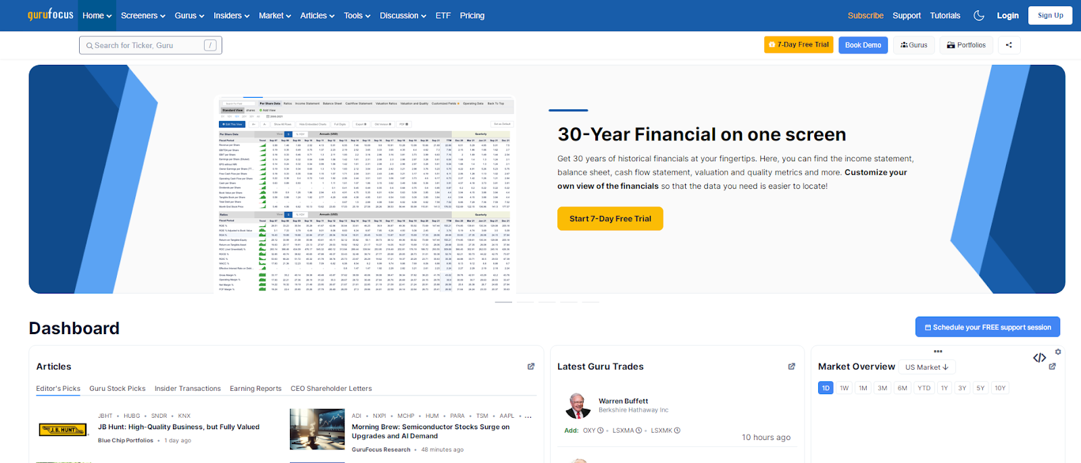
Task: Click the Portfolios button
Action: (x=966, y=45)
